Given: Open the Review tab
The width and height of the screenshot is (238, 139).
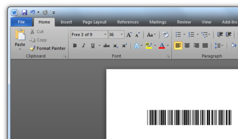Looking at the screenshot, I should (x=184, y=22).
